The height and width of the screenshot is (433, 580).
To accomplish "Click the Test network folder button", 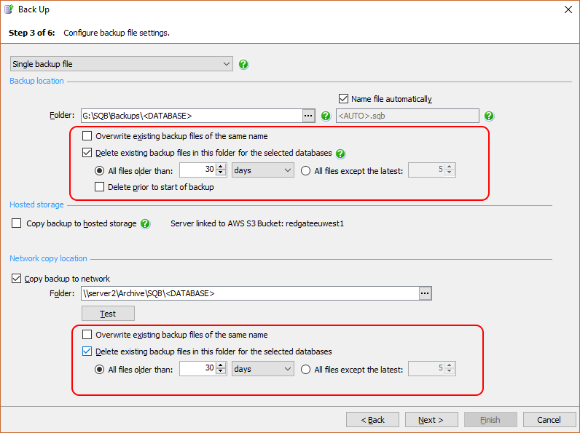I will pos(108,314).
